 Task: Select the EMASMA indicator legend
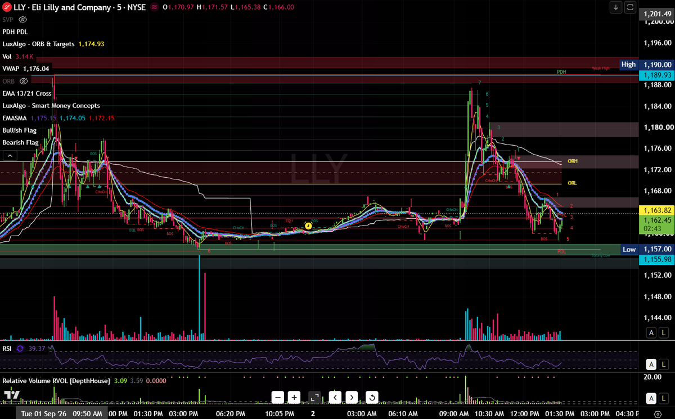tap(15, 118)
